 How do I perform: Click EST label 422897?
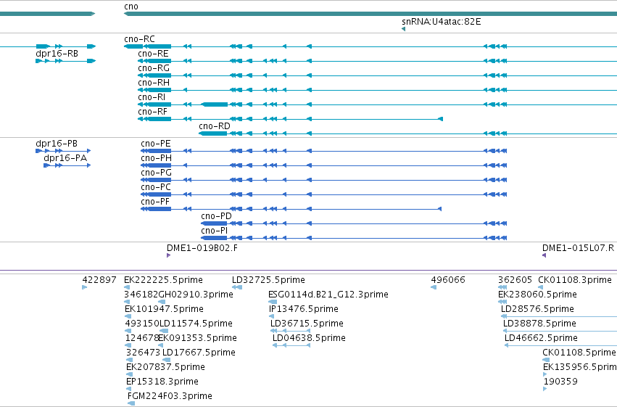pyautogui.click(x=99, y=280)
